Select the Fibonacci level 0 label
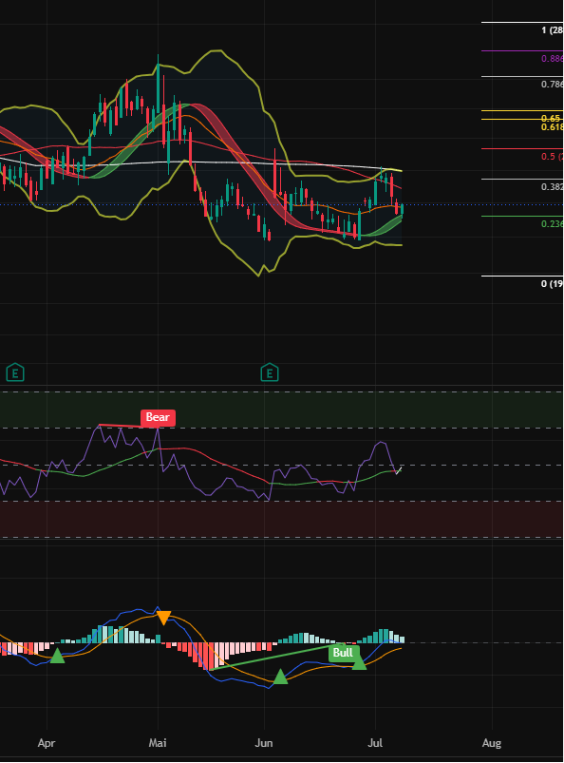 [553, 284]
